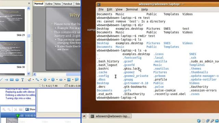Click the timeline zoom in magnifier

click(x=4, y=109)
